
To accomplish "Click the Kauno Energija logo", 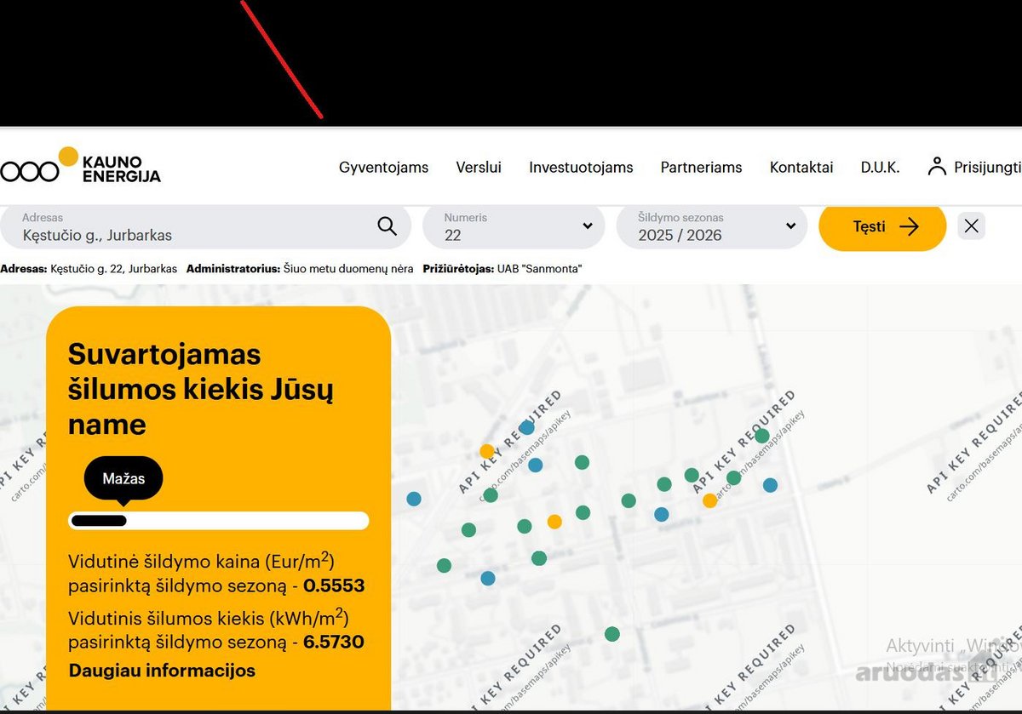I will 80,165.
